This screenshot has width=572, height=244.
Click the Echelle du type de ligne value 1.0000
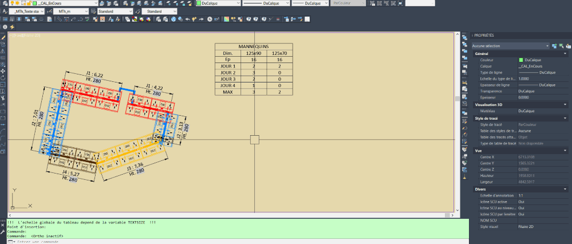click(x=523, y=79)
